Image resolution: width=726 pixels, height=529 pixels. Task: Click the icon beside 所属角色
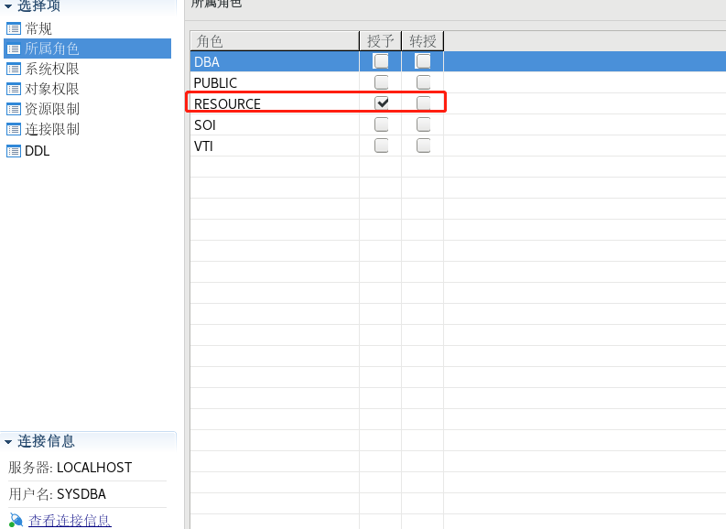click(x=14, y=49)
